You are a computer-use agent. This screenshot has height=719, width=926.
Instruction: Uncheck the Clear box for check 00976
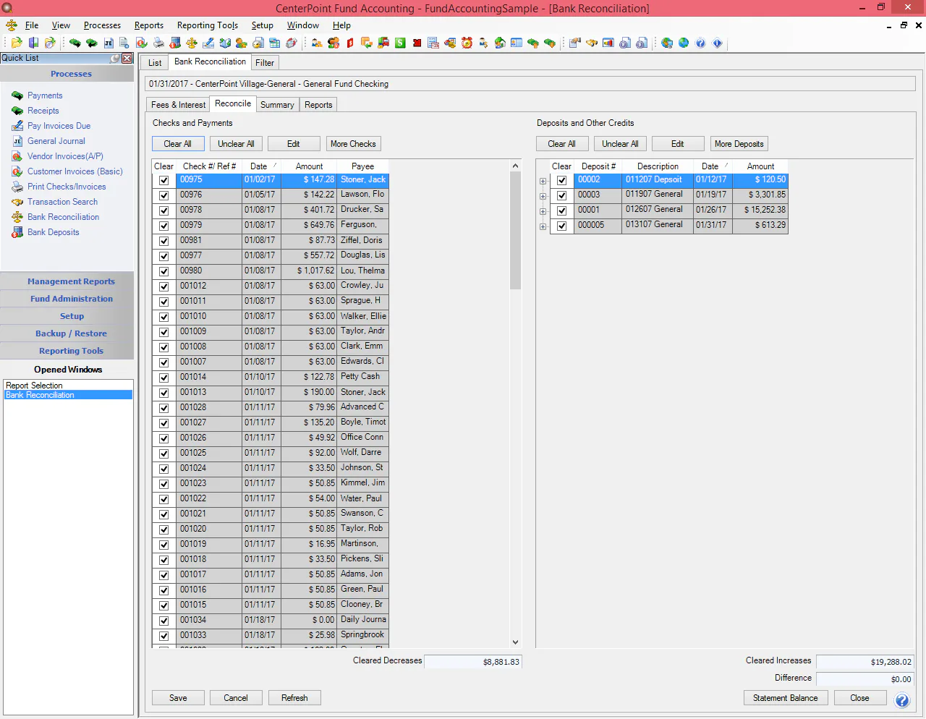pos(163,195)
